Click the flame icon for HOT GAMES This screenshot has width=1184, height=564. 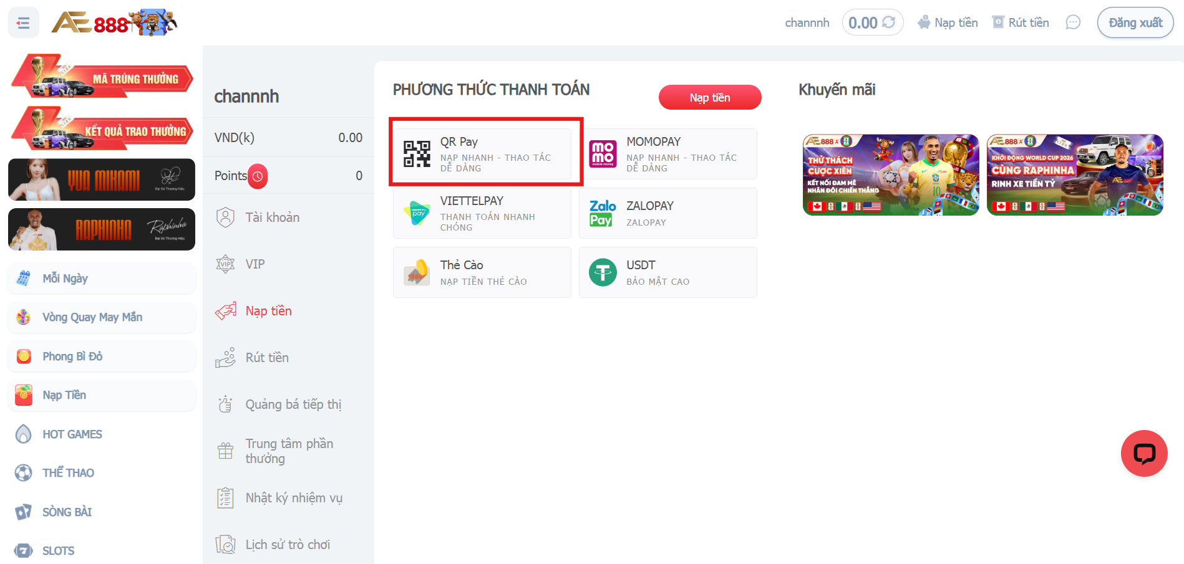[x=24, y=434]
